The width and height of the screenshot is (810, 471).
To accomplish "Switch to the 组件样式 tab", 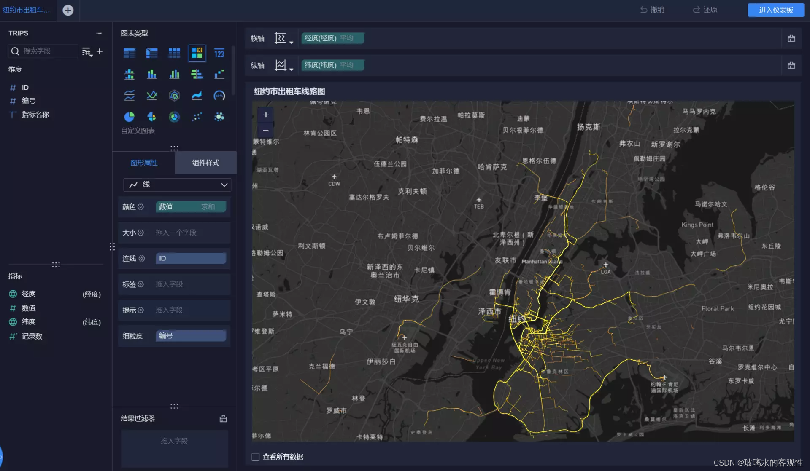I will click(205, 163).
